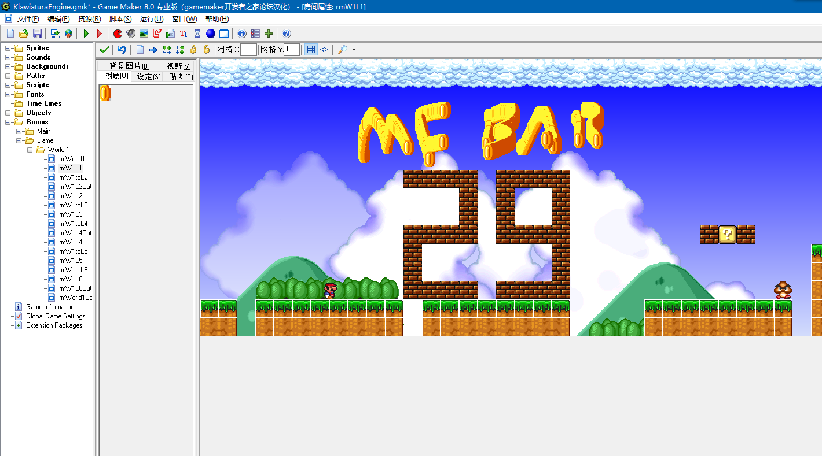Image resolution: width=822 pixels, height=456 pixels.
Task: Open the 编辑(E) menu
Action: click(x=58, y=19)
